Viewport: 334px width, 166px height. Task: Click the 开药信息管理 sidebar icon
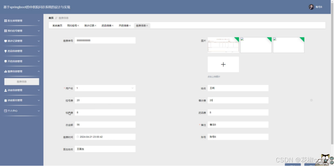[5, 61]
